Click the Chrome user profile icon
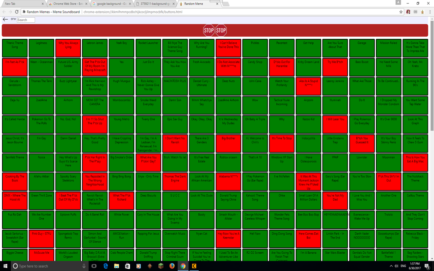This screenshot has height=271, width=434. click(x=398, y=3)
